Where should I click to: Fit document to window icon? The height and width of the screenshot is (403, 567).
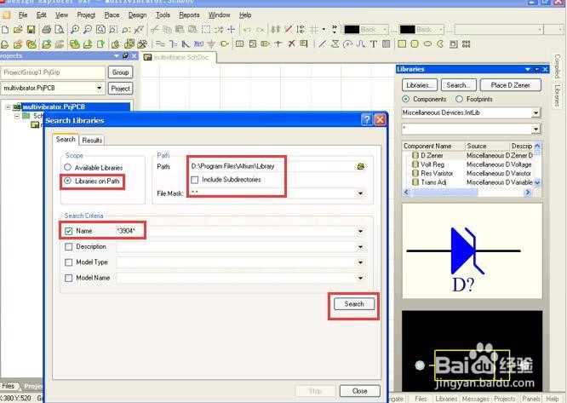tap(100, 29)
